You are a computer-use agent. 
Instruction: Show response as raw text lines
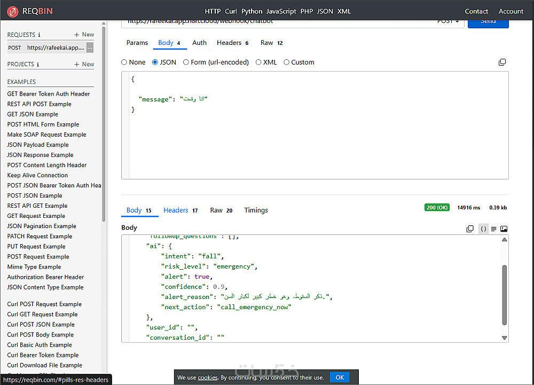(493, 229)
